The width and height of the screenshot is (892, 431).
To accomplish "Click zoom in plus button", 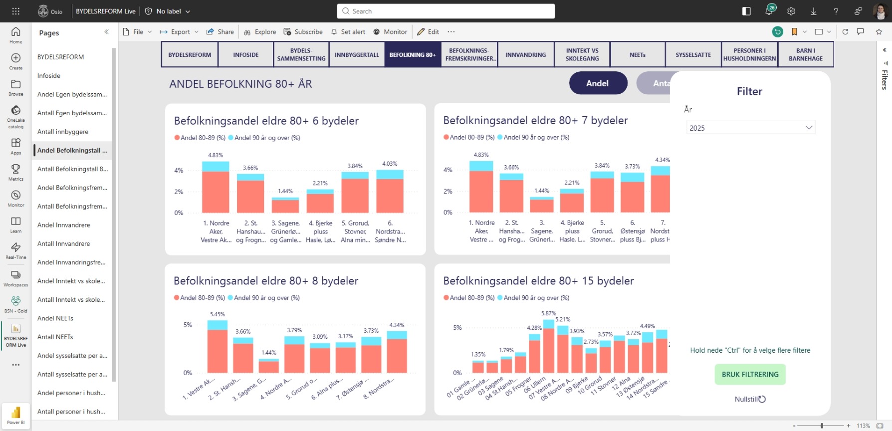I will 849,426.
